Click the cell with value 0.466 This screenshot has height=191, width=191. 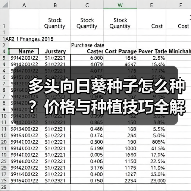pyautogui.click(x=87, y=129)
